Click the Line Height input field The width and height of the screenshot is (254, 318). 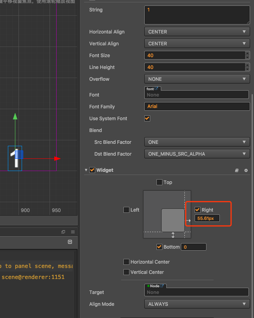coord(195,67)
